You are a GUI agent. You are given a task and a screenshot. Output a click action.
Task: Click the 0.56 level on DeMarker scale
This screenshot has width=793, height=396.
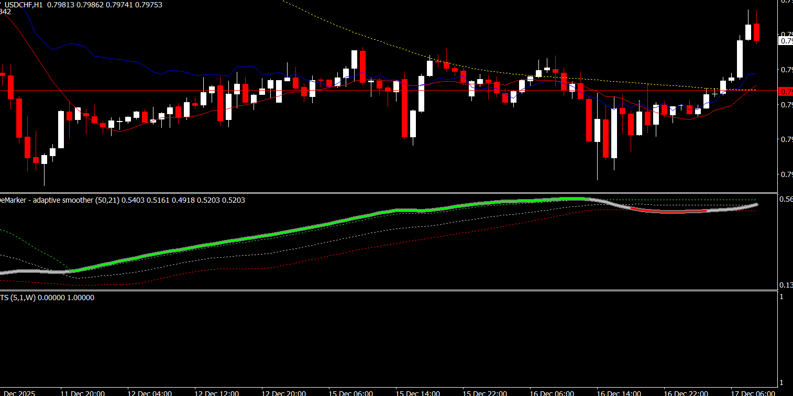pos(786,199)
